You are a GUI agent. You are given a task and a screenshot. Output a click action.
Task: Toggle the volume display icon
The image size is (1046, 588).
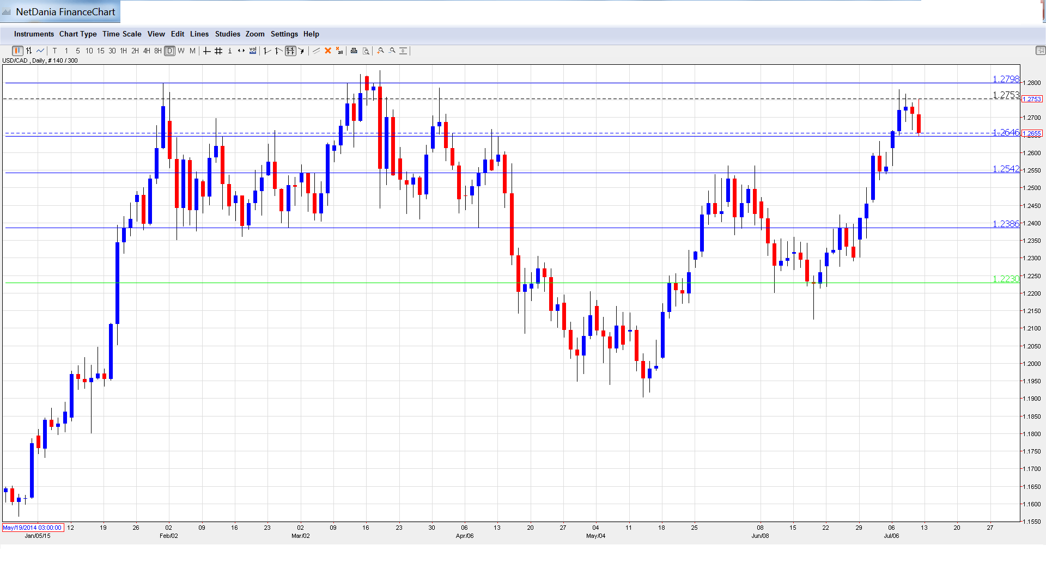253,51
